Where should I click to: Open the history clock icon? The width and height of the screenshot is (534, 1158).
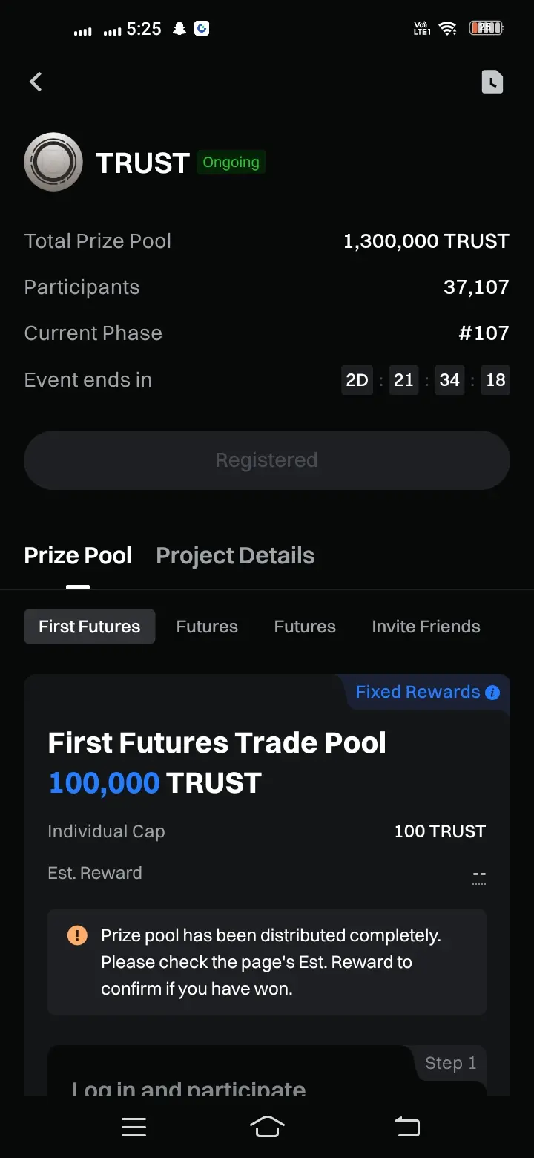click(492, 82)
